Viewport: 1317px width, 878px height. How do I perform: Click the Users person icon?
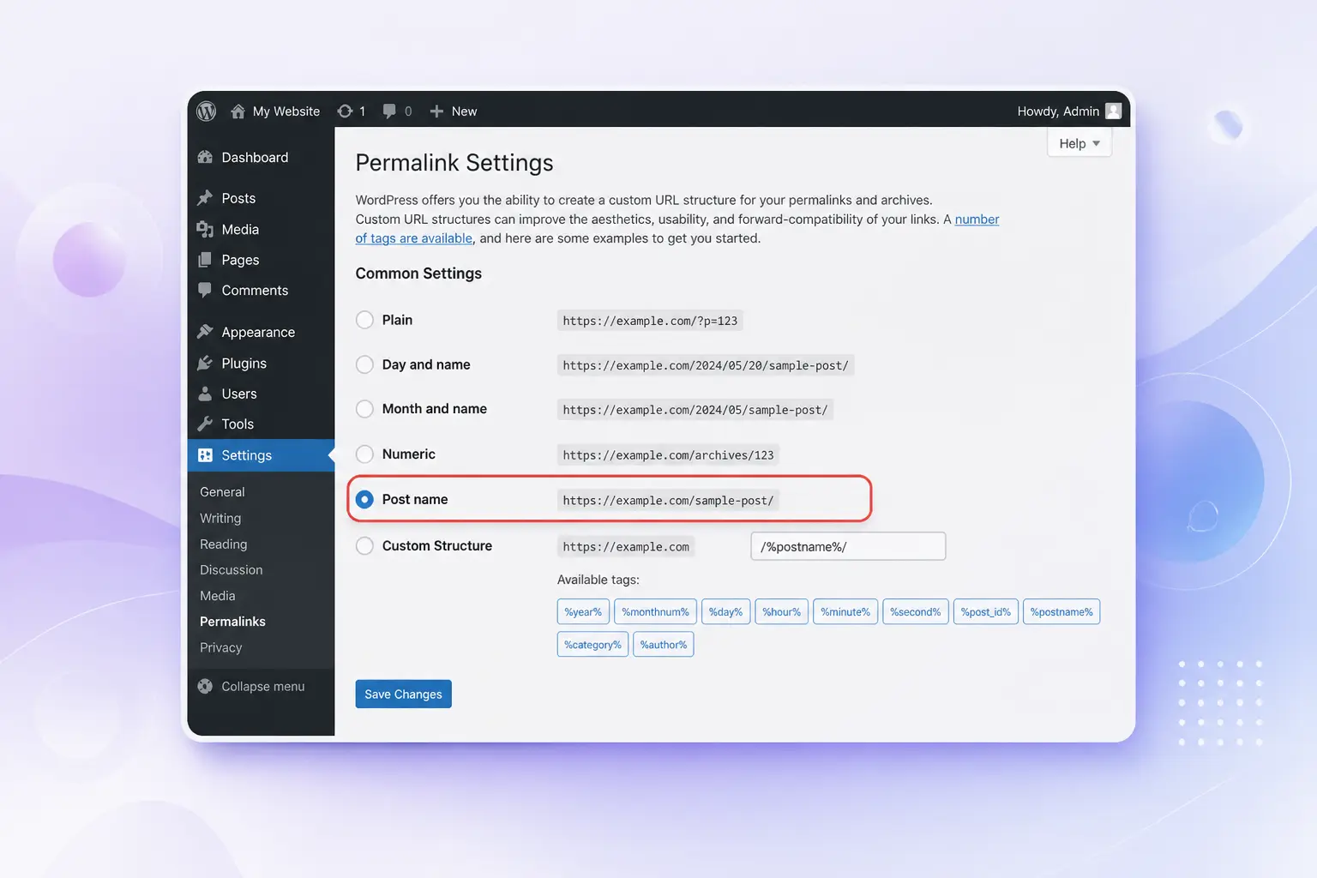tap(205, 394)
